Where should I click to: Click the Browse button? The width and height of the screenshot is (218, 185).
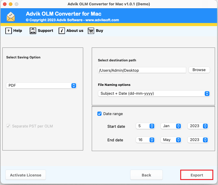click(x=199, y=70)
